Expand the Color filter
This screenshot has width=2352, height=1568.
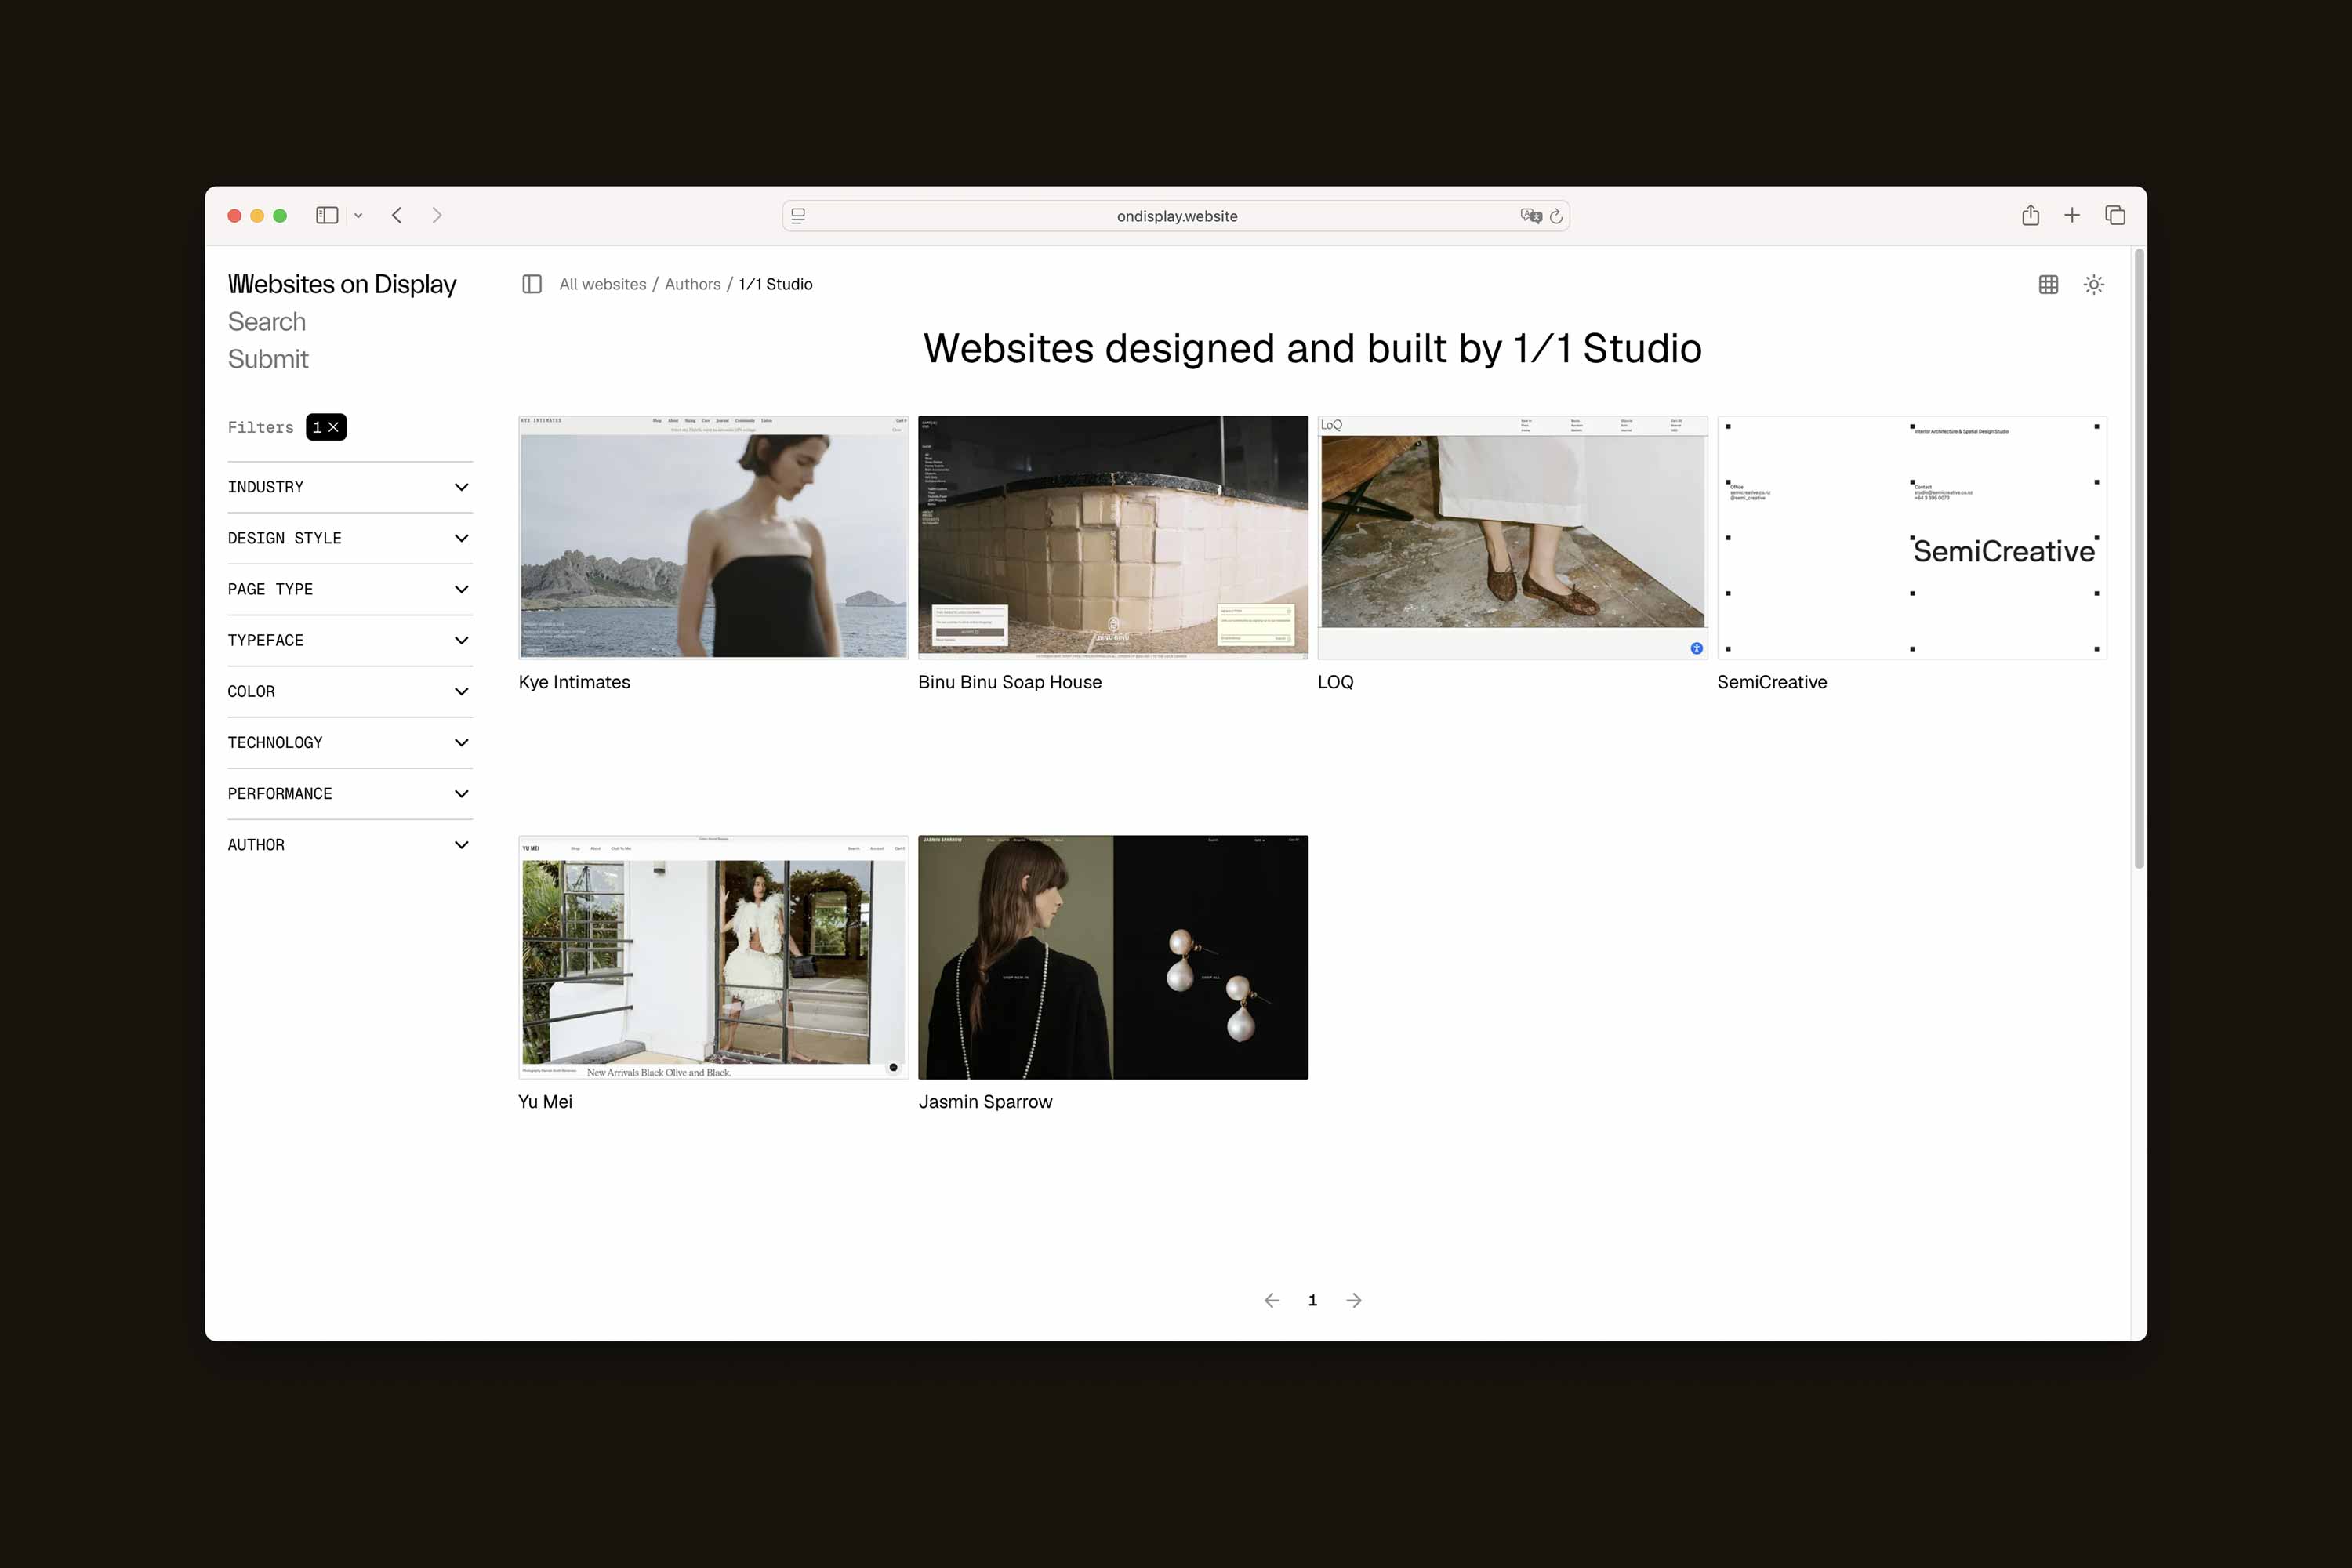pyautogui.click(x=350, y=691)
